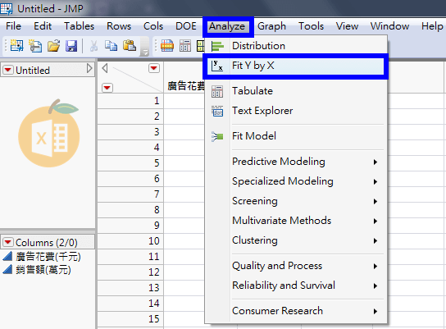Click the data table with highlighted row icon
Viewport: 446px width, 329px height.
click(167, 46)
